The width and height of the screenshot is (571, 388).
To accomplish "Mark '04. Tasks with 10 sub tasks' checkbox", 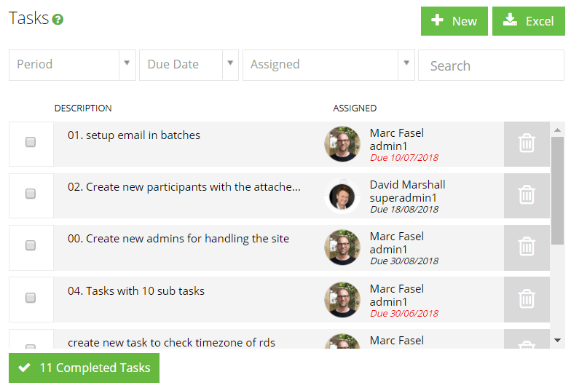I will point(31,298).
